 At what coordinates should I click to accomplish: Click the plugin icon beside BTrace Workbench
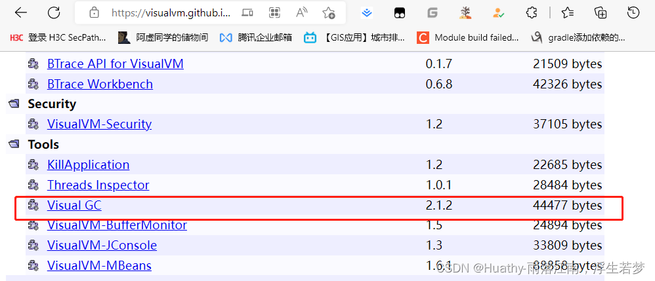(x=33, y=84)
